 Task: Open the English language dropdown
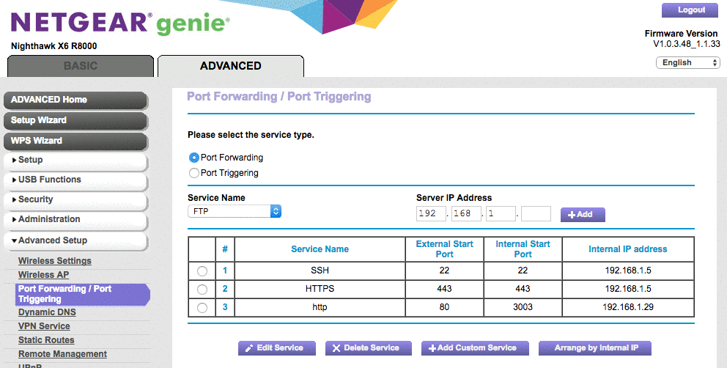click(x=688, y=62)
